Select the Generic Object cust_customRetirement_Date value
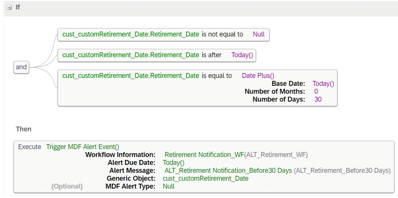The height and width of the screenshot is (198, 398). click(206, 179)
